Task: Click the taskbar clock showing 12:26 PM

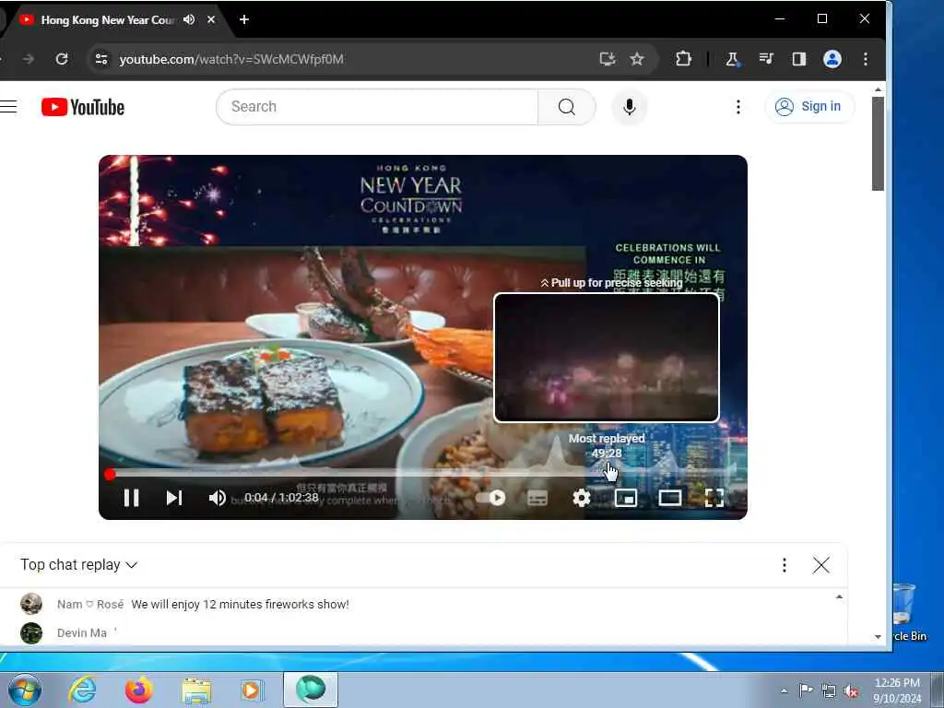Action: 897,690
